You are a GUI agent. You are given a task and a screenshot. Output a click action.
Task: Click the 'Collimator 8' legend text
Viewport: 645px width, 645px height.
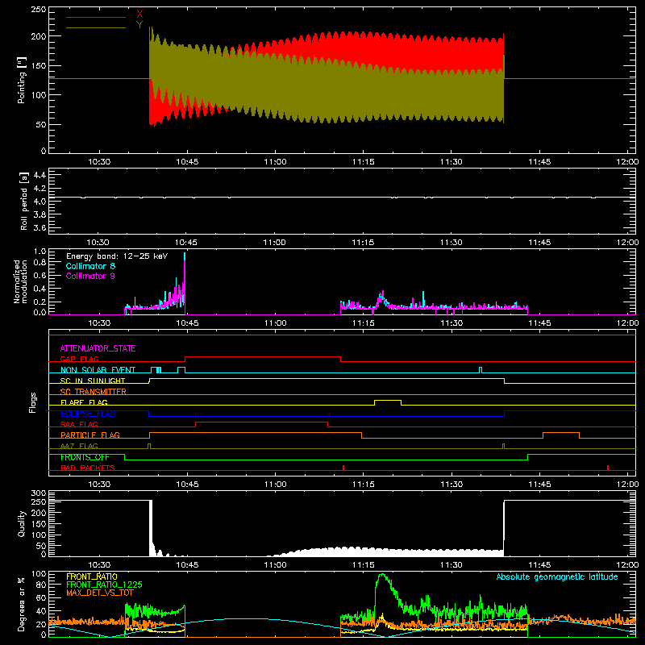(90, 266)
